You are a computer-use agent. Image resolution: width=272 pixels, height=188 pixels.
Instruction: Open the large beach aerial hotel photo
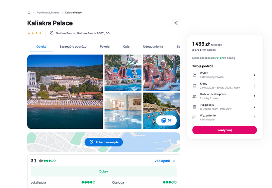click(65, 92)
